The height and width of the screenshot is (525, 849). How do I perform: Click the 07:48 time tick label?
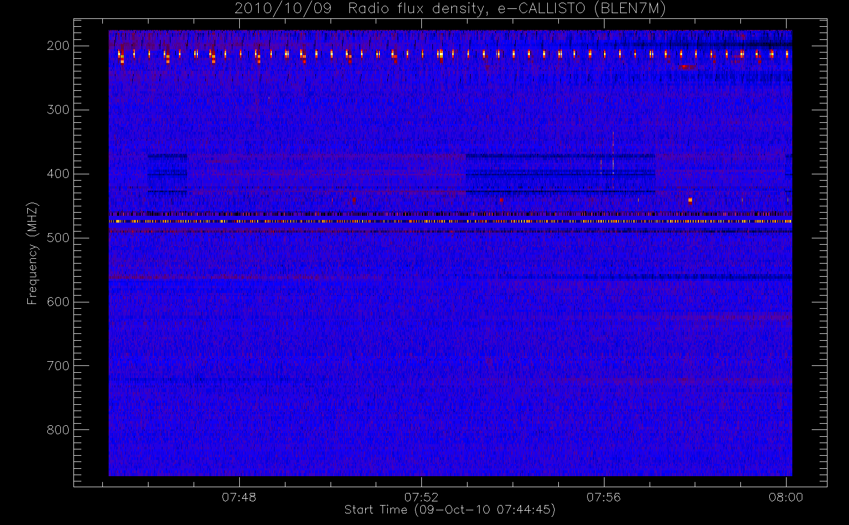click(239, 497)
